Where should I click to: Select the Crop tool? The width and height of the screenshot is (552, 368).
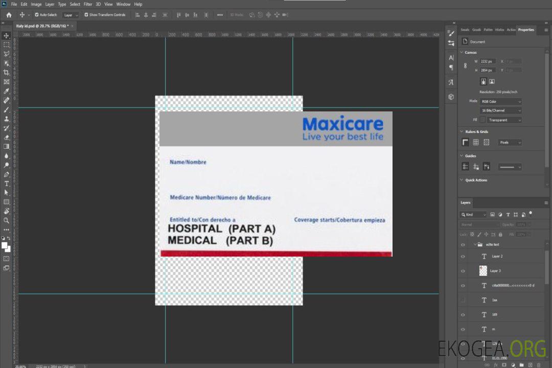click(7, 73)
